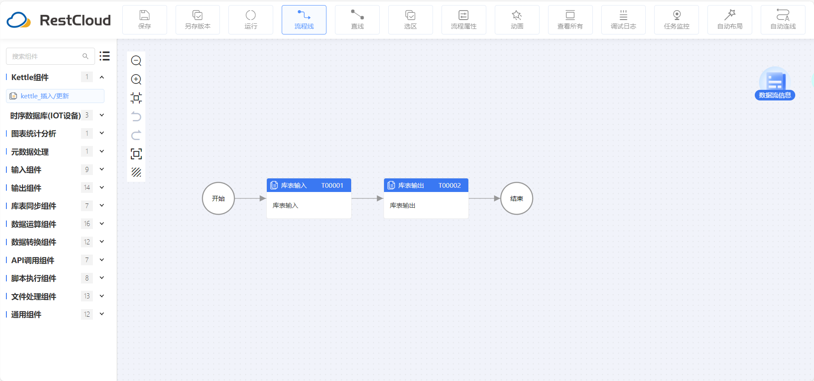Activate the 选区 selection tool

click(410, 20)
